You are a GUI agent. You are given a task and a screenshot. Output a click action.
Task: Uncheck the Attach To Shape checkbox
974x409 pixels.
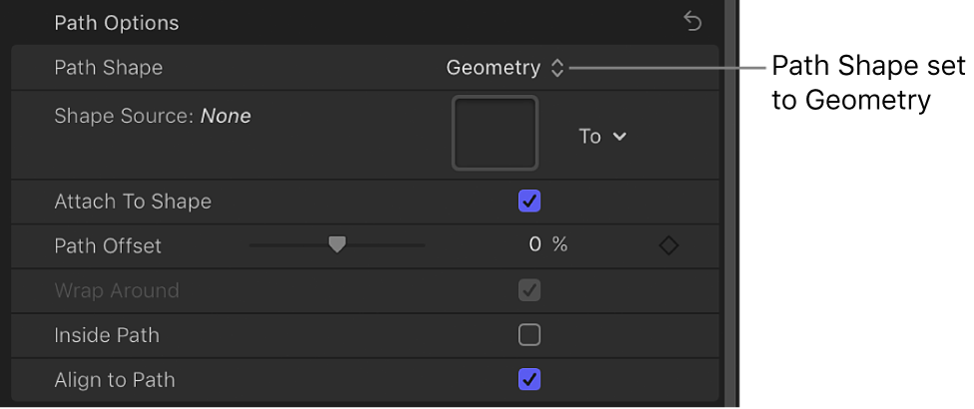[x=530, y=202]
